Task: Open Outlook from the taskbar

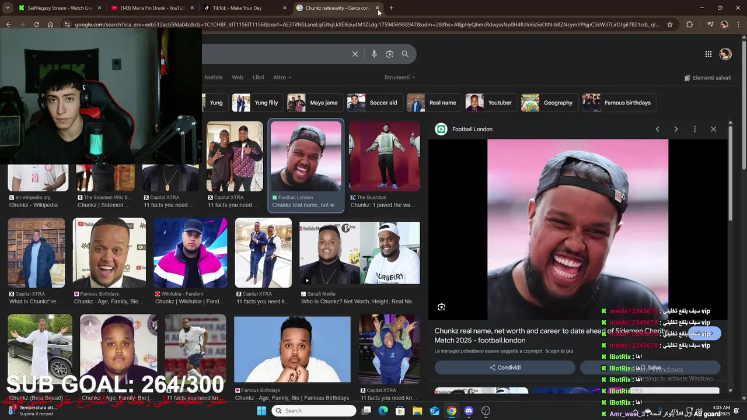Action: (434, 411)
